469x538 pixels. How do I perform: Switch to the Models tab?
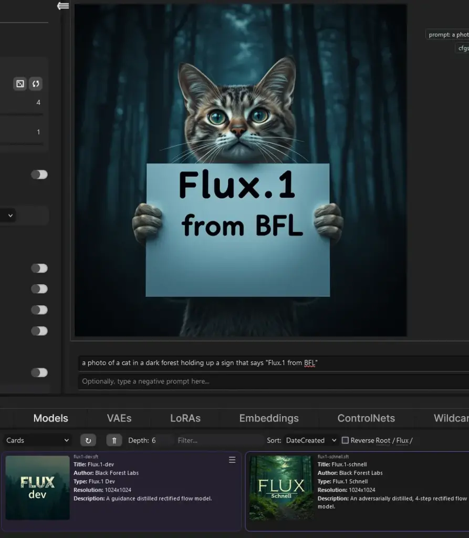click(x=51, y=418)
